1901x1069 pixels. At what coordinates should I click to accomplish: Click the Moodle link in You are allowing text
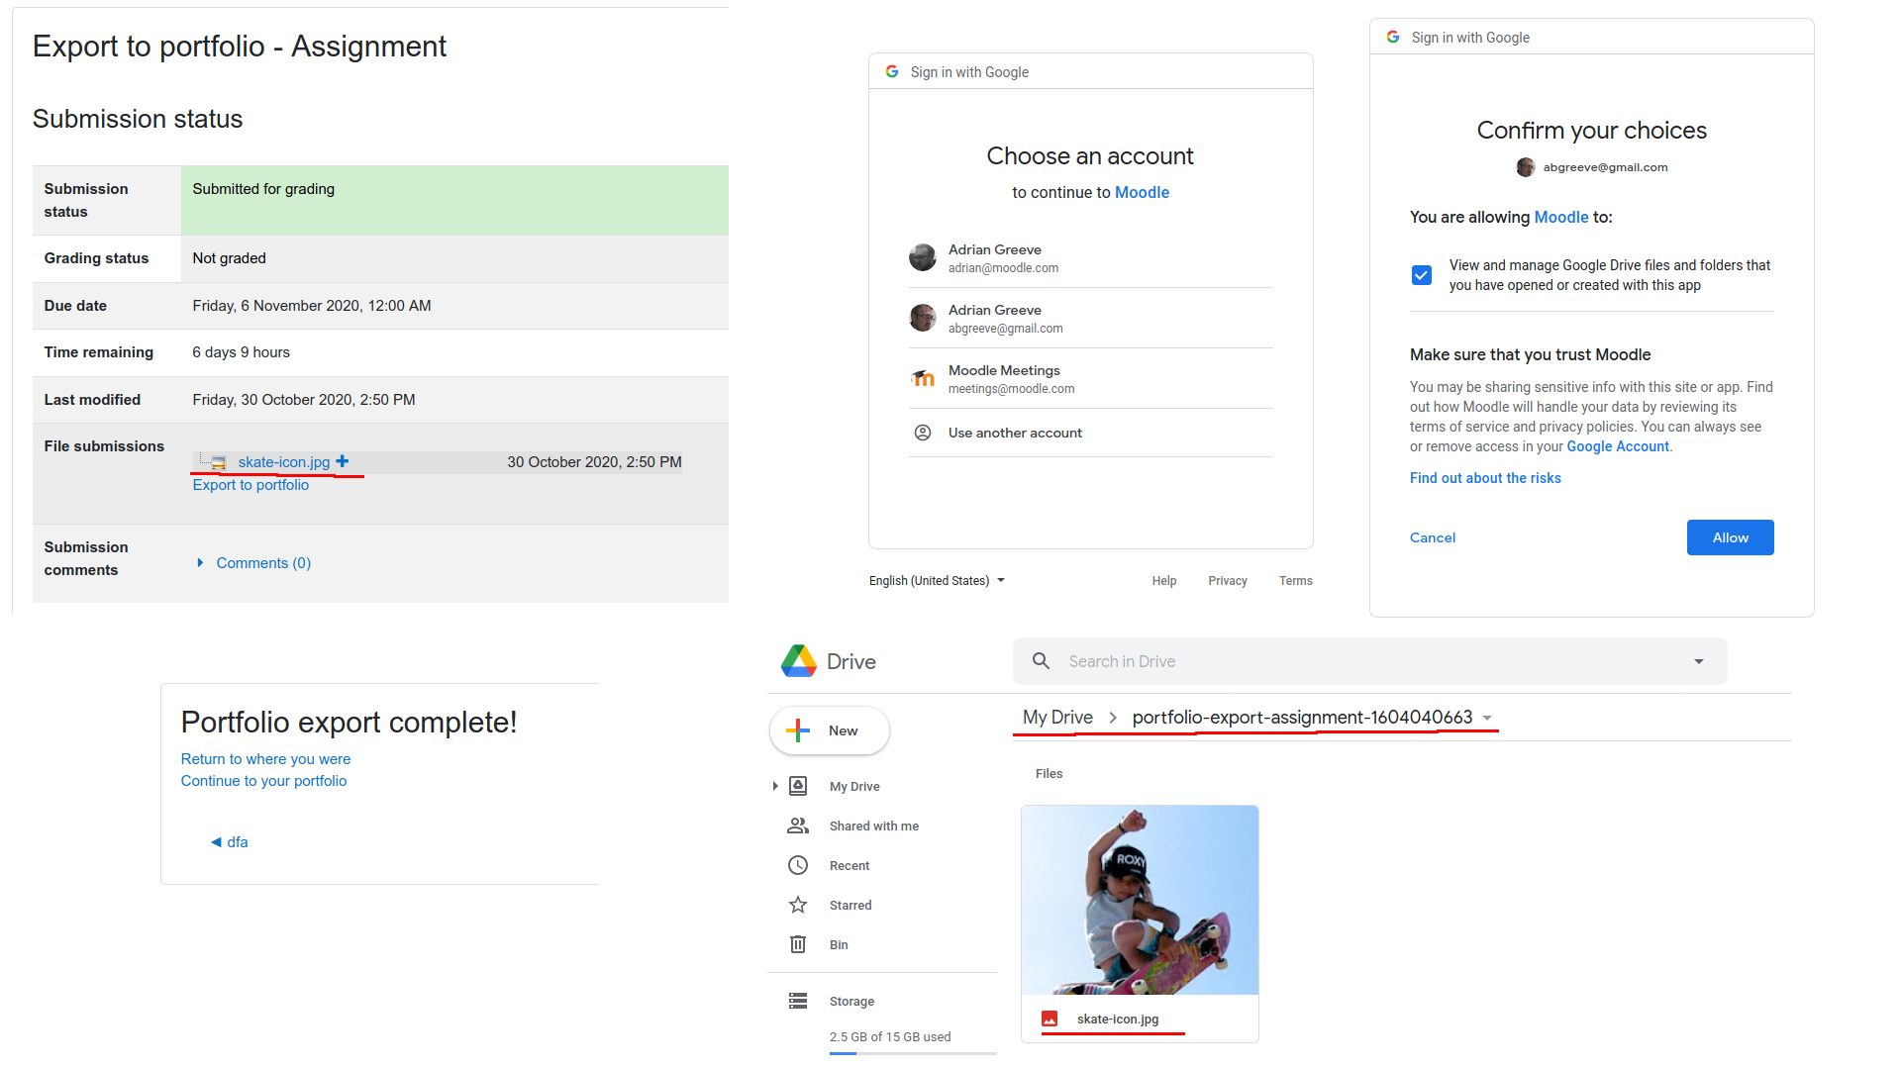[1561, 217]
